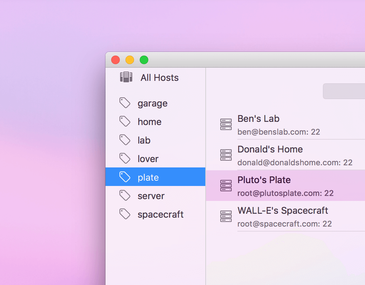Viewport: 365px width, 285px height.
Task: Click the tag icon next to lover
Action: [x=125, y=159]
